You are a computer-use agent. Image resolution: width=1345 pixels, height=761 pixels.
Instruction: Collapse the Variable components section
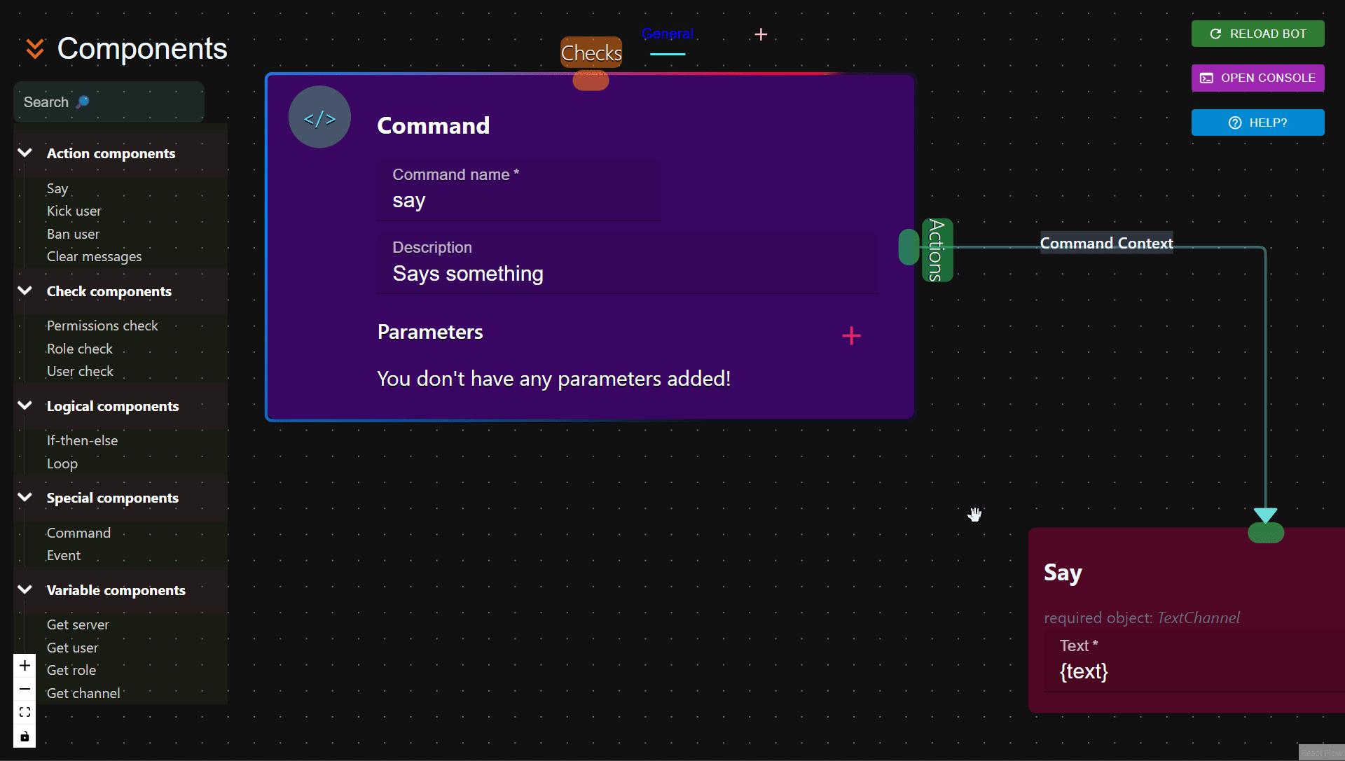point(25,589)
